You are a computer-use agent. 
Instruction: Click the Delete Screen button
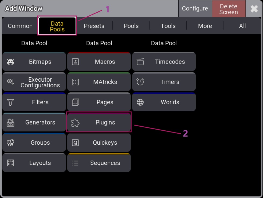tap(229, 9)
